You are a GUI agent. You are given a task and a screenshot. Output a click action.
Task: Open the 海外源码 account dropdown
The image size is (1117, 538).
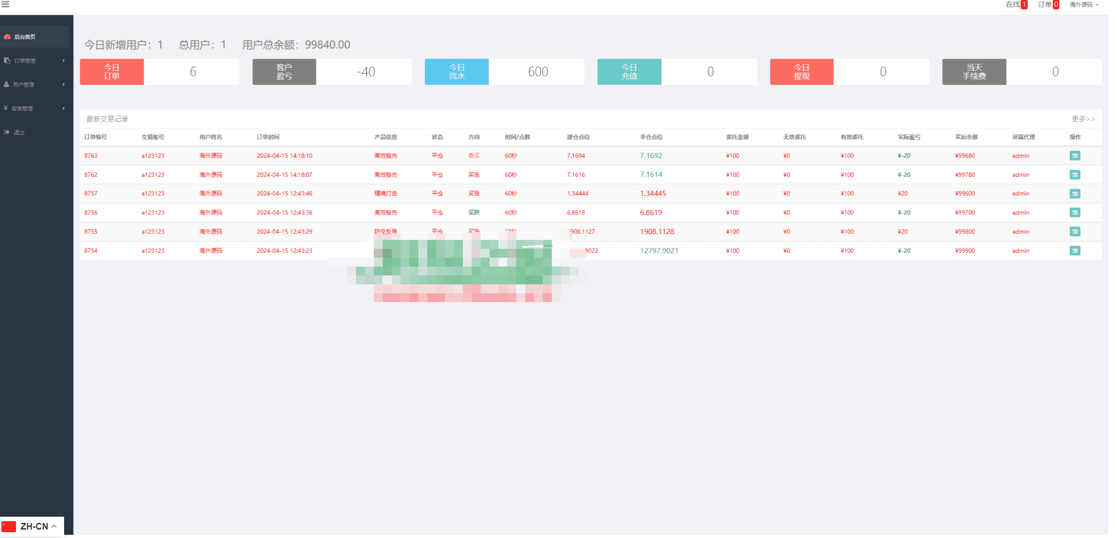click(x=1084, y=5)
